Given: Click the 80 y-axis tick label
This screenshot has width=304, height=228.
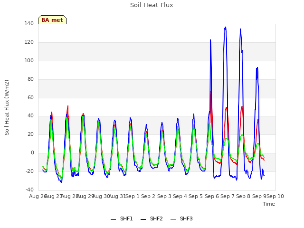Looking at the screenshot, I should [x=30, y=79].
